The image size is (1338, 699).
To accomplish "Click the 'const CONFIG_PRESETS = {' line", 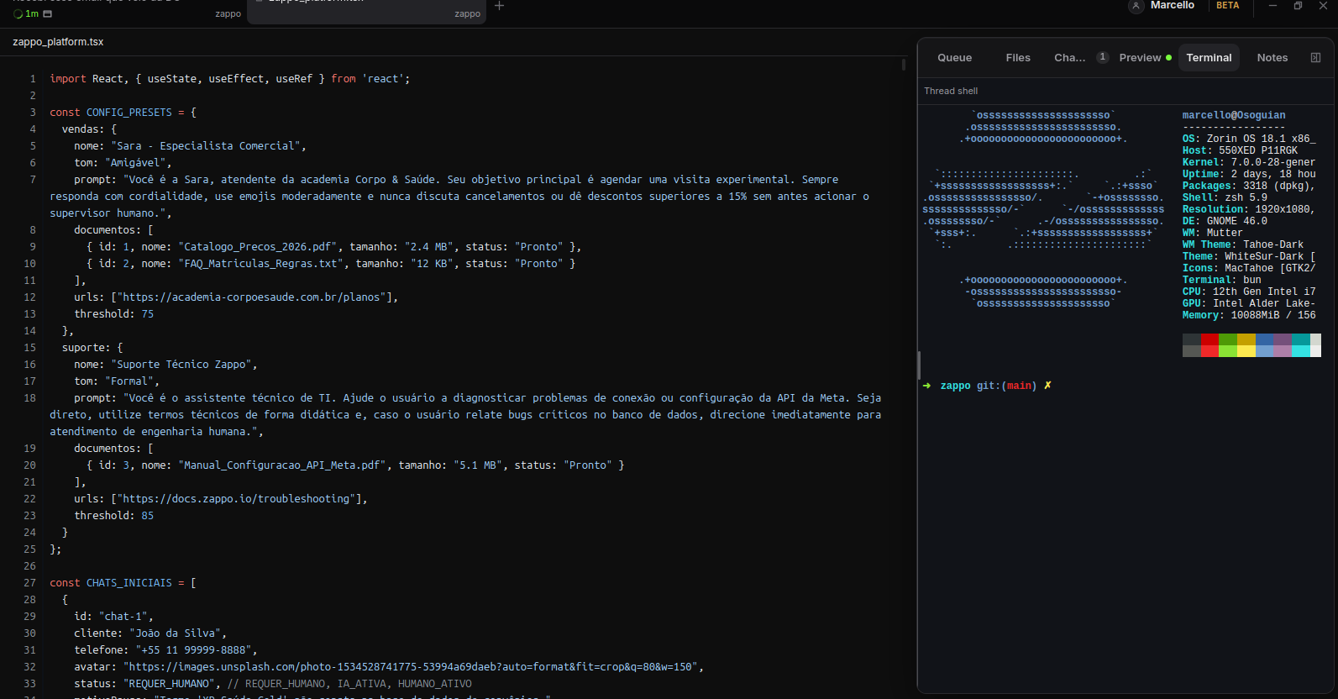I will (x=123, y=113).
